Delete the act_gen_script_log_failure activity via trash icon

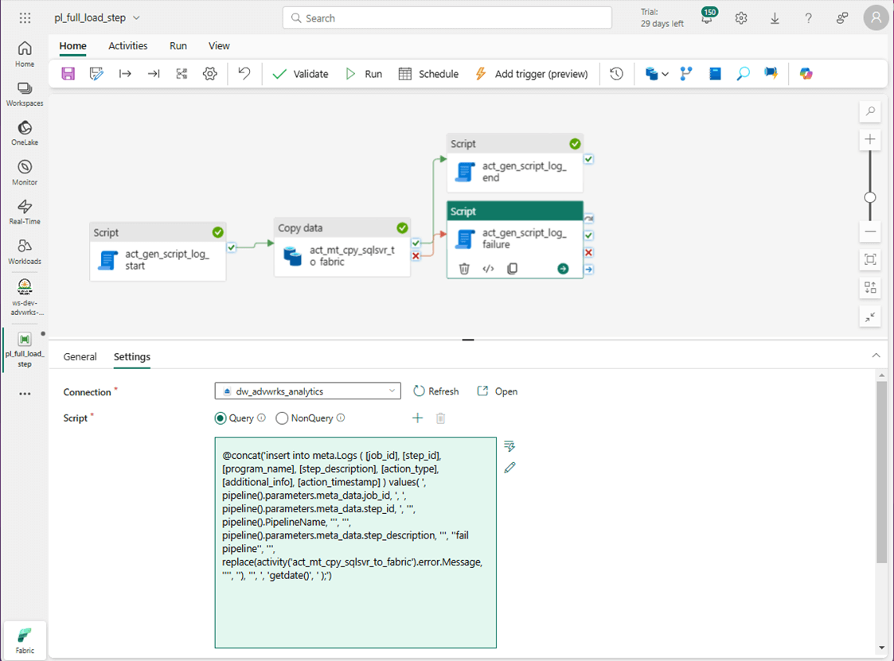tap(464, 268)
